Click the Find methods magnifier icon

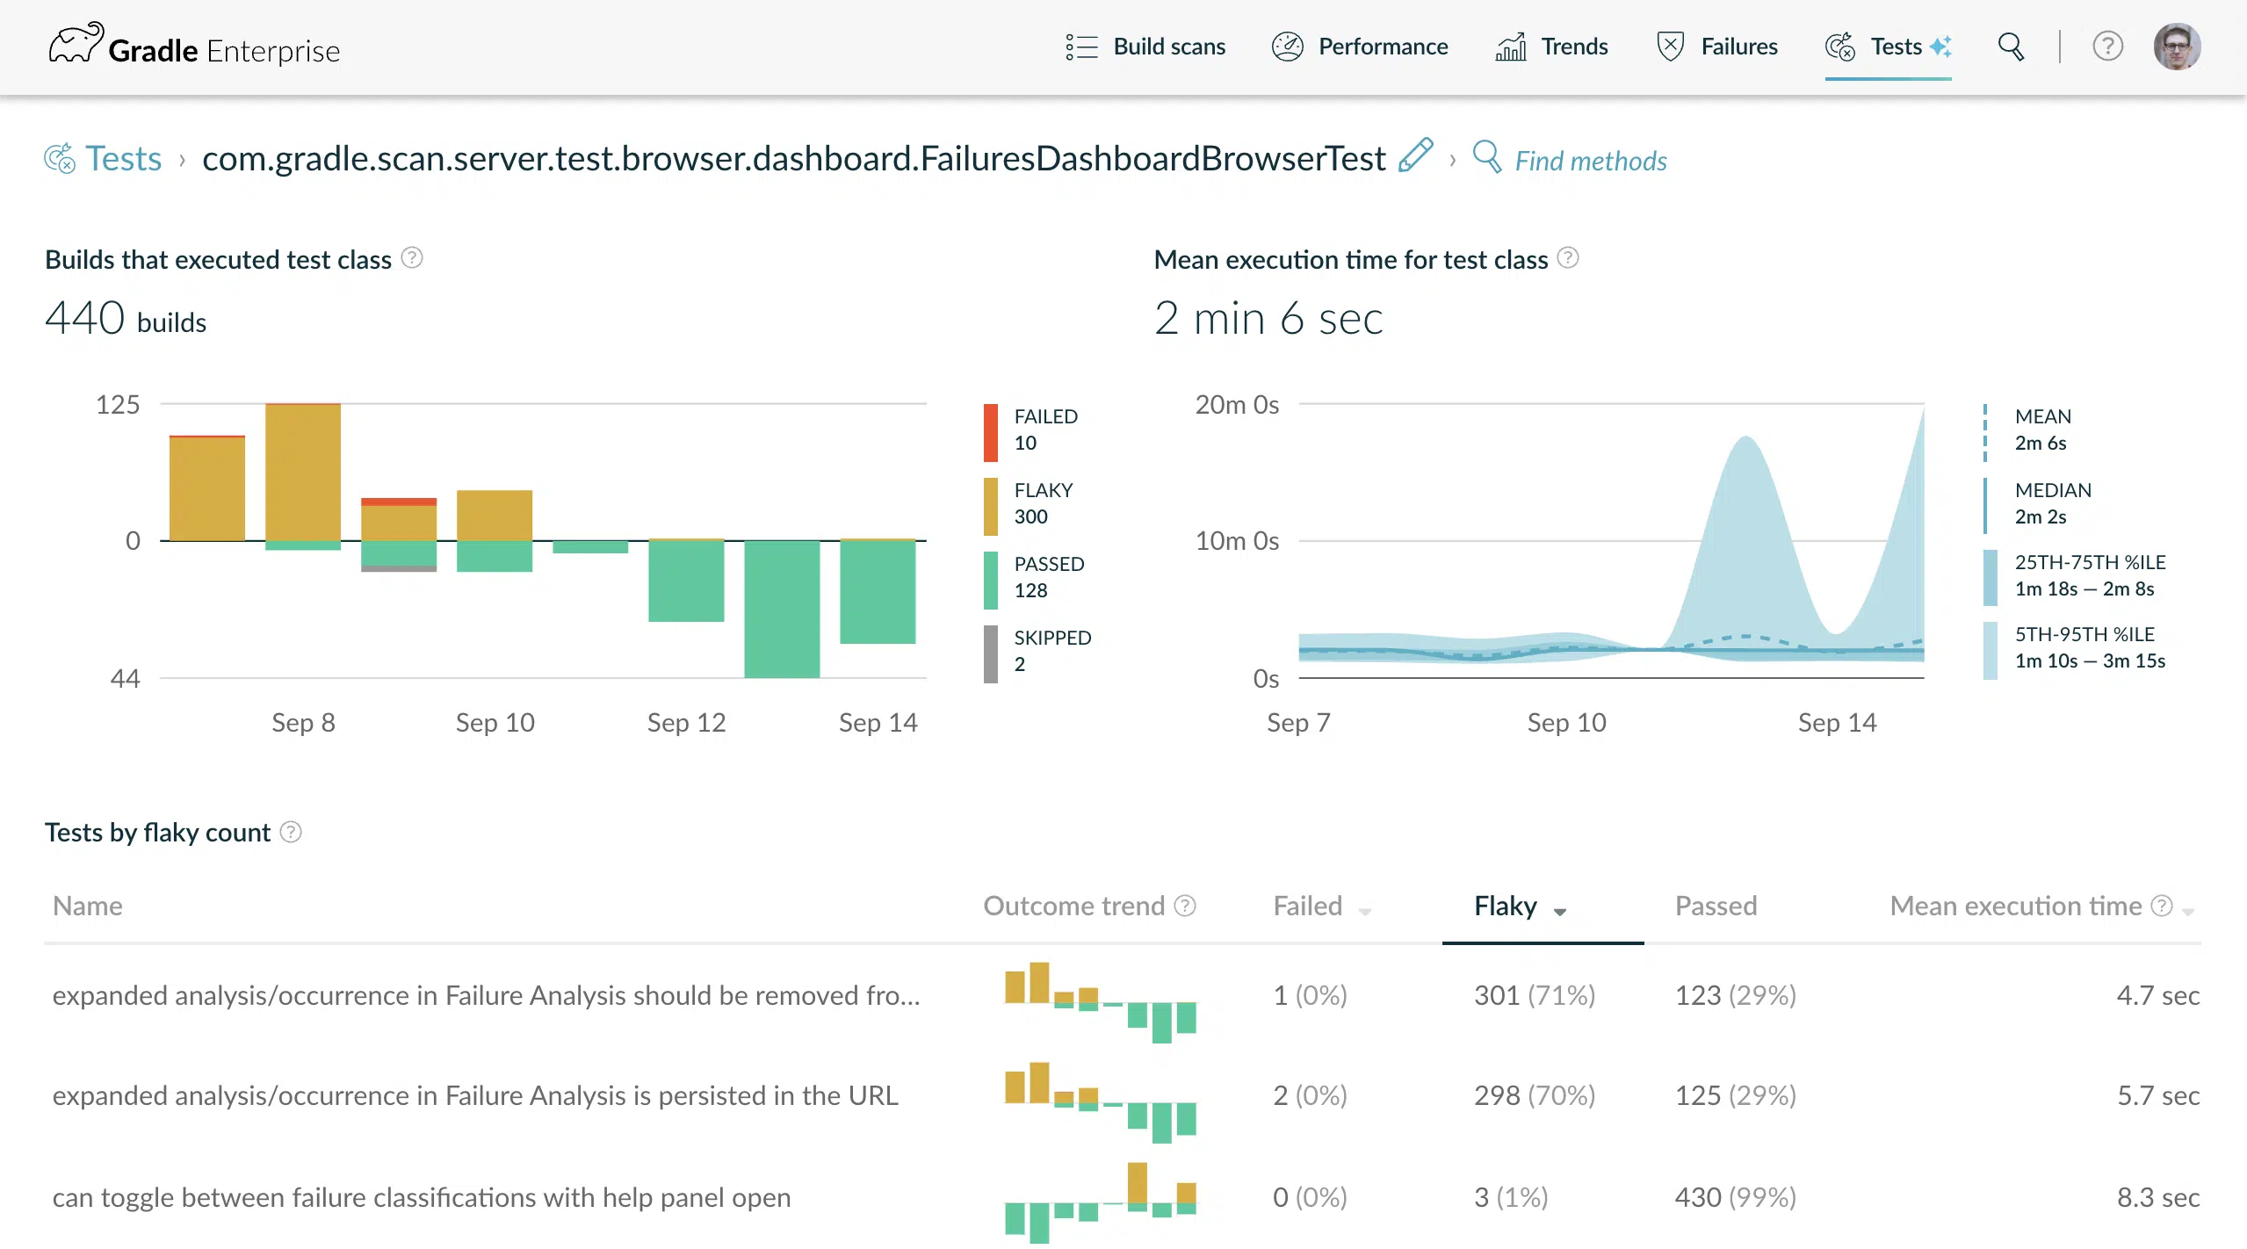click(1486, 157)
